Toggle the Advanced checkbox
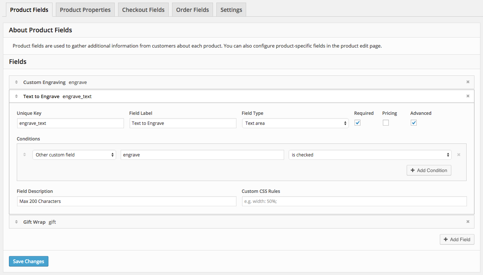Image resolution: width=483 pixels, height=275 pixels. coord(414,123)
